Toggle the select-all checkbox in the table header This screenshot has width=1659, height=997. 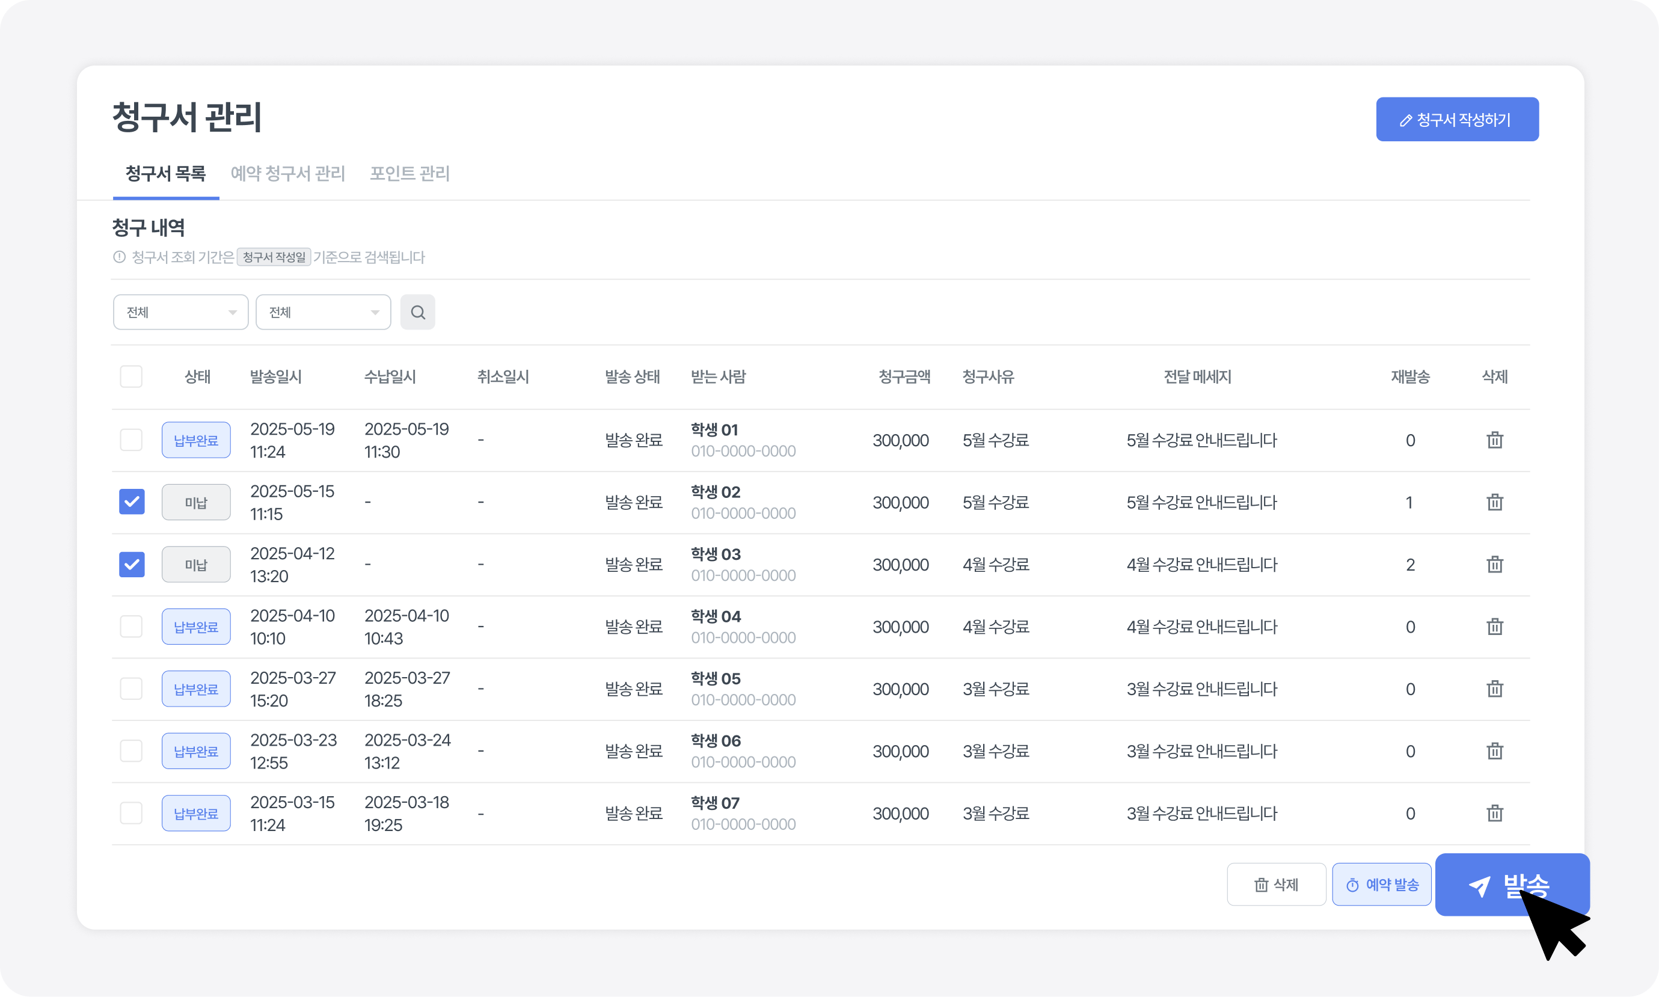click(x=131, y=376)
